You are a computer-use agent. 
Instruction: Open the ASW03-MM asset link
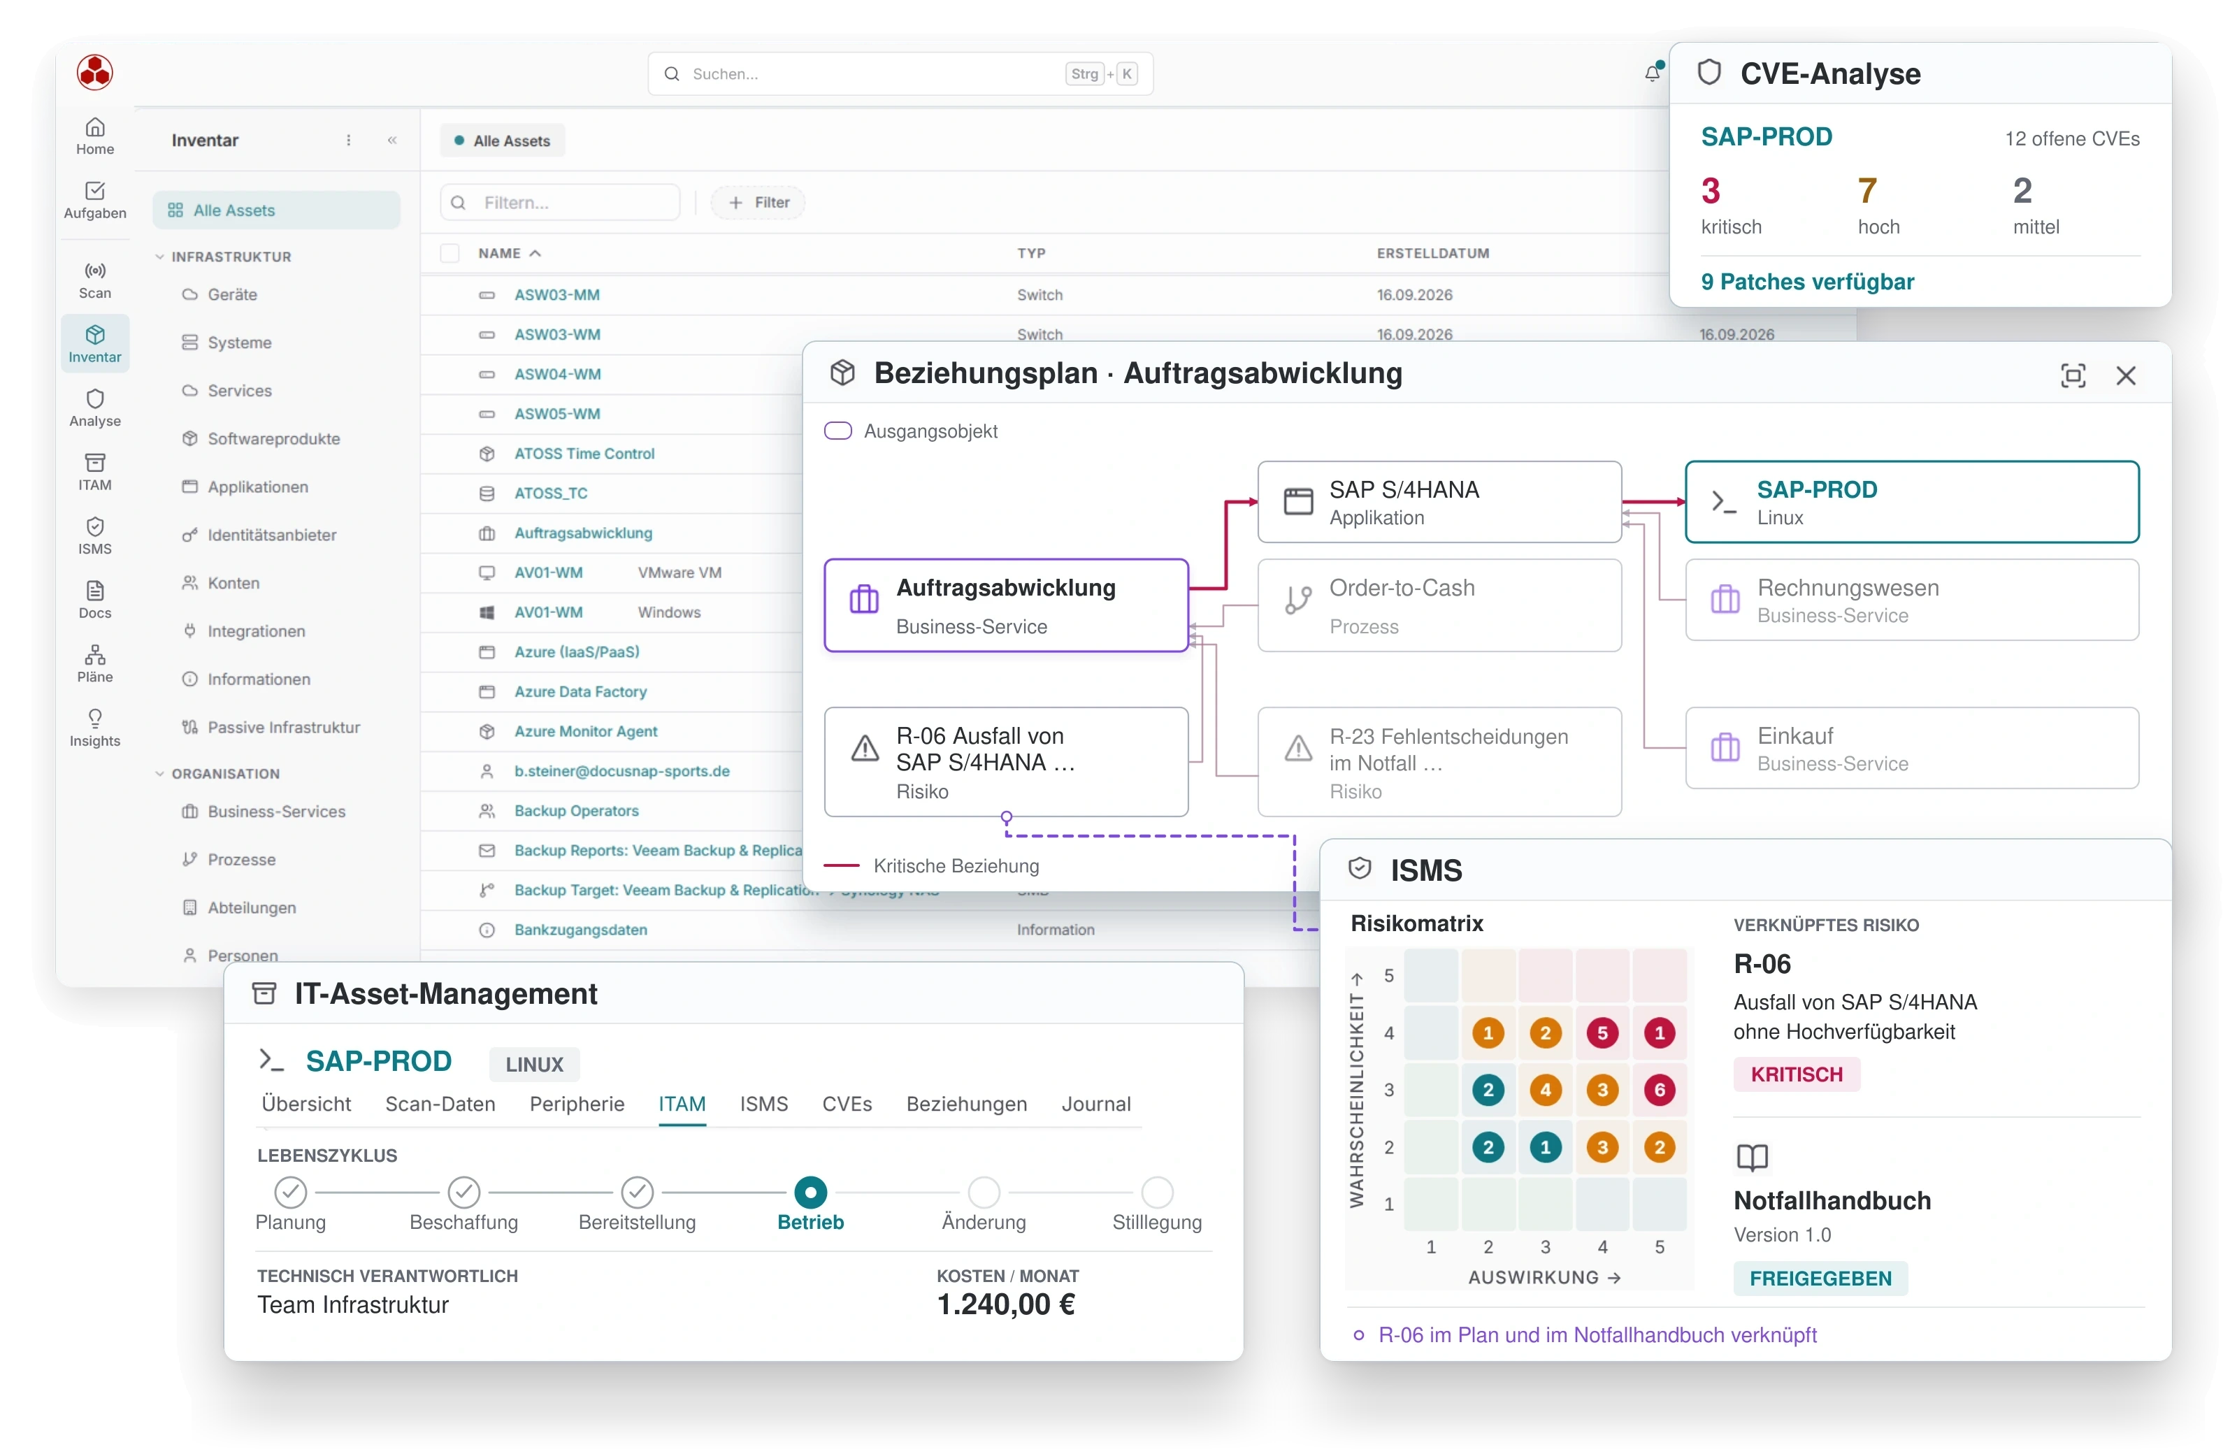point(556,294)
